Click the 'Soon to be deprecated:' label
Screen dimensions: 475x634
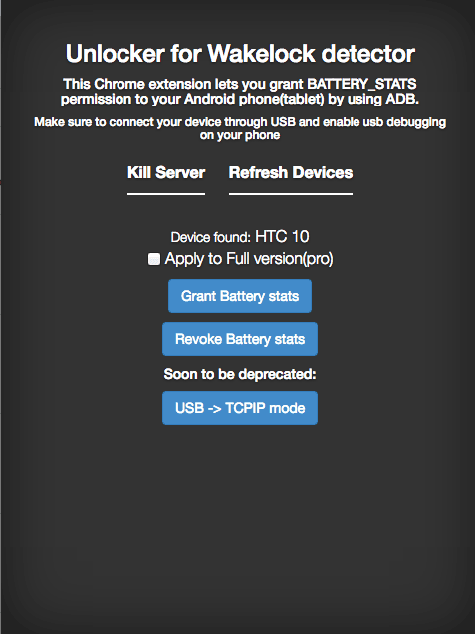click(240, 374)
